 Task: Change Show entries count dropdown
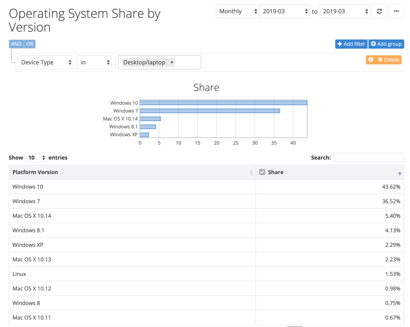point(36,157)
